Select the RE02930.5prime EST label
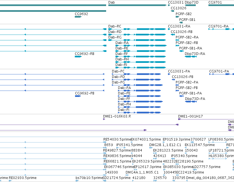234x182 pixels. [23, 178]
